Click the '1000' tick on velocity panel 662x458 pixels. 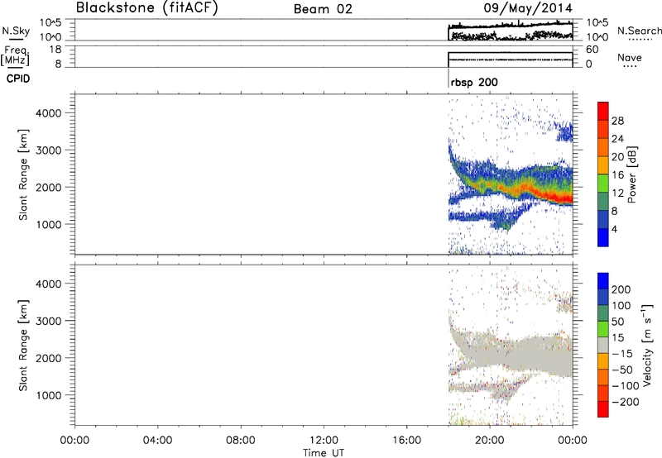(48, 395)
